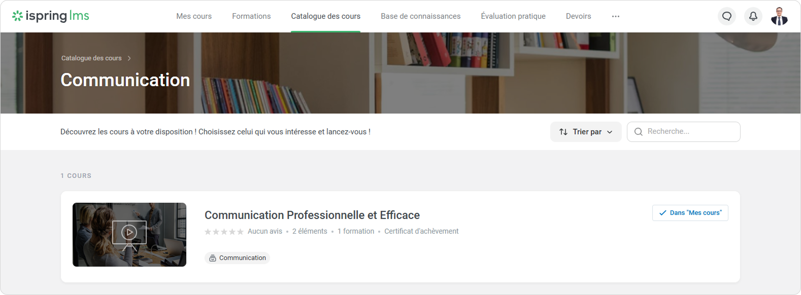Click the search magnifier icon
Screen dimensions: 801x295
(x=638, y=132)
